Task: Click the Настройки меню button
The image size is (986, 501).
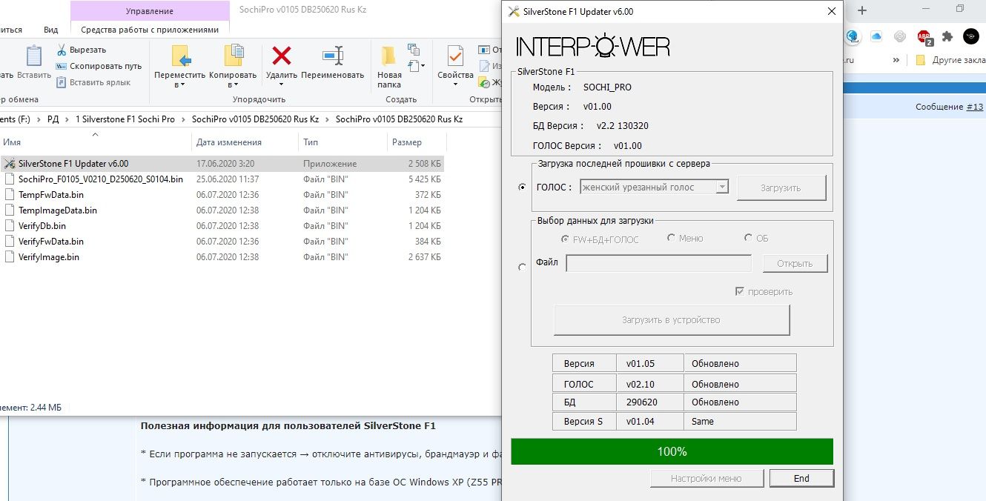Action: pyautogui.click(x=706, y=478)
